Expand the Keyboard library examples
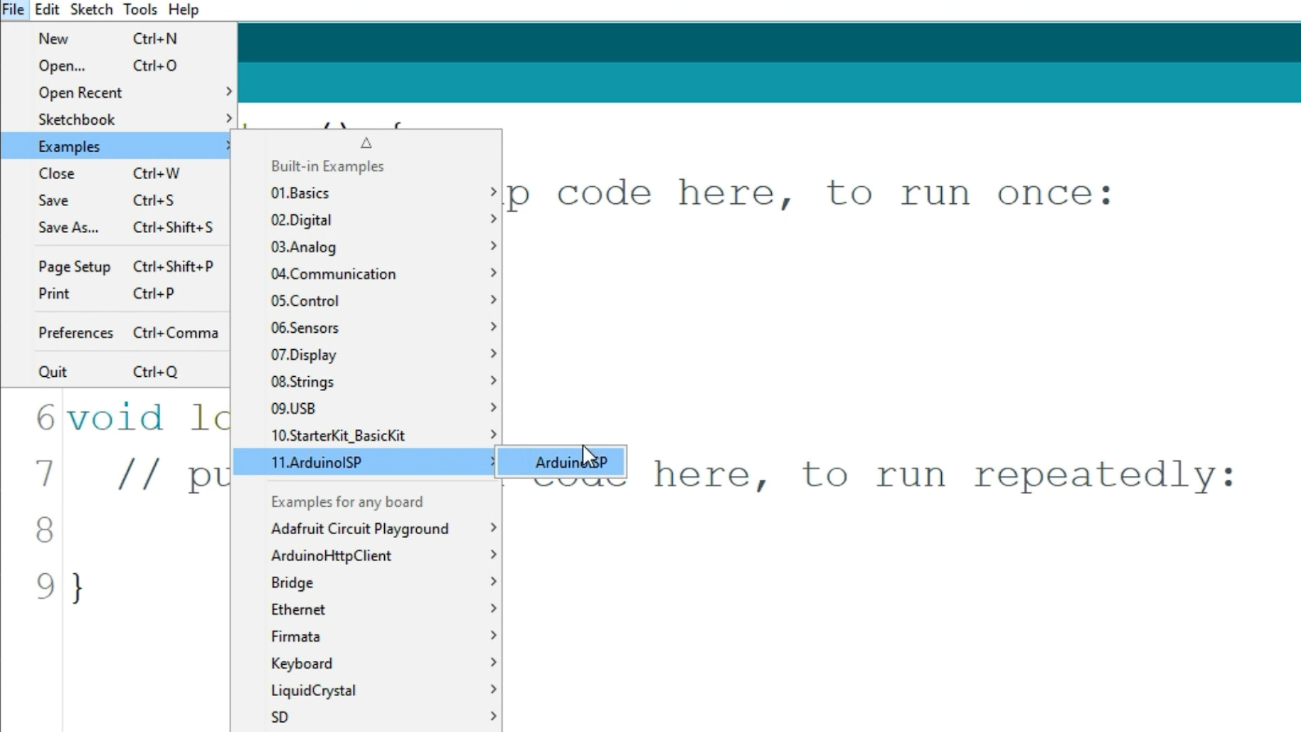This screenshot has width=1301, height=732. pos(367,664)
